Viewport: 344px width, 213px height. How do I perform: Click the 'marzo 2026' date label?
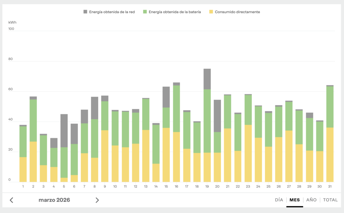coord(54,200)
